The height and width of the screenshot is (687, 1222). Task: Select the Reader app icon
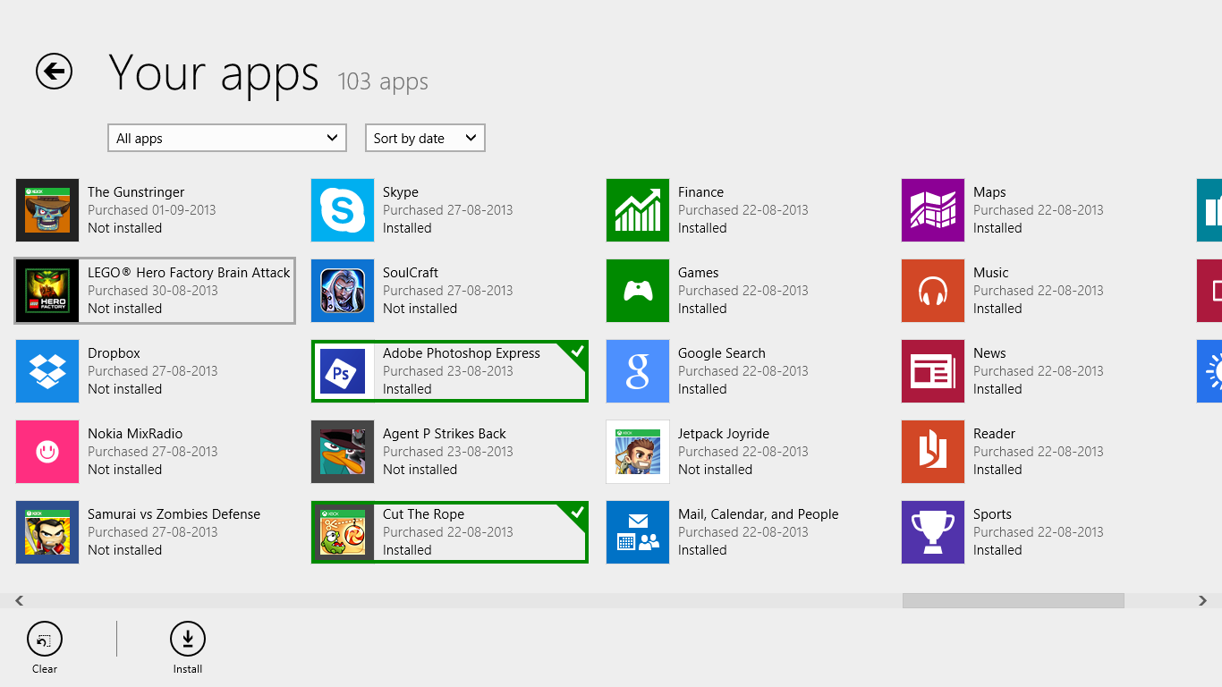tap(933, 452)
